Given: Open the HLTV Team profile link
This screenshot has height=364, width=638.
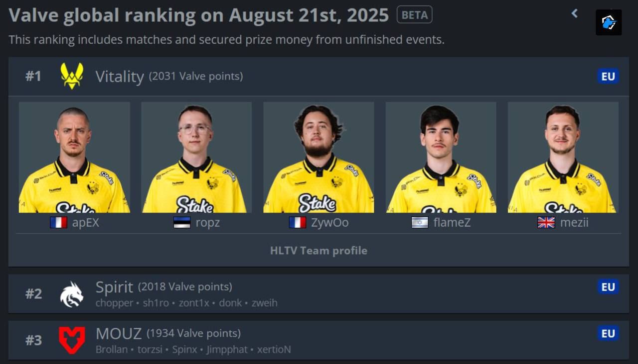Looking at the screenshot, I should click(319, 251).
